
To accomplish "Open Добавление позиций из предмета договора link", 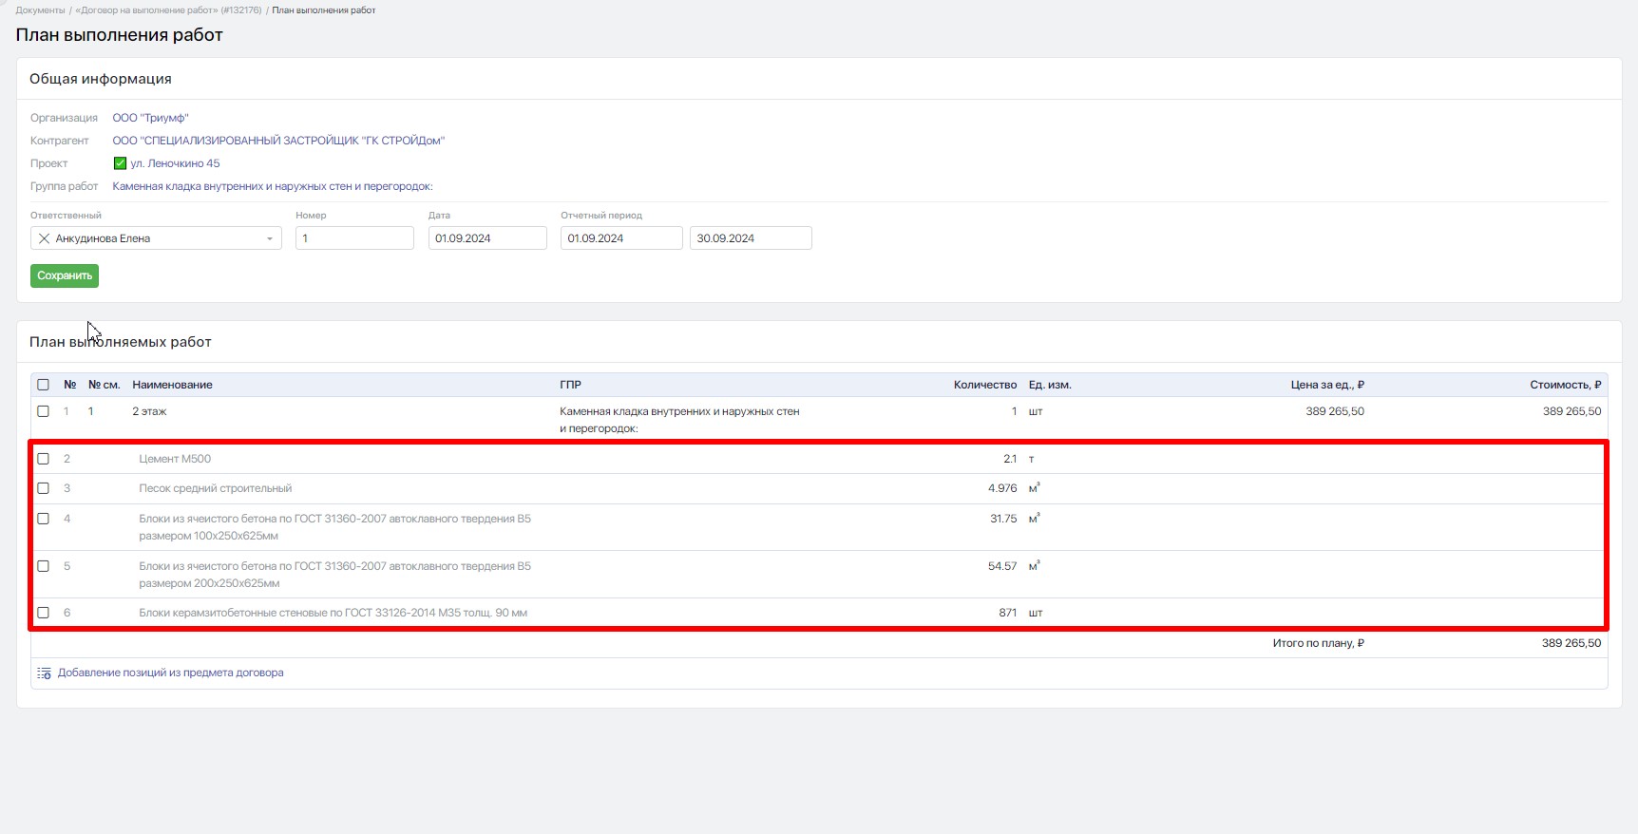I will pyautogui.click(x=171, y=673).
